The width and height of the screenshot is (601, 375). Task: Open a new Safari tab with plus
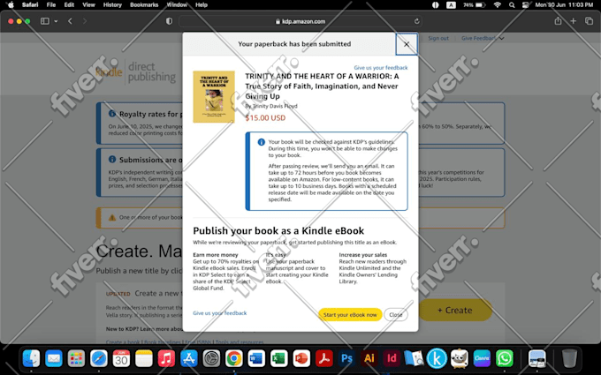pyautogui.click(x=573, y=21)
